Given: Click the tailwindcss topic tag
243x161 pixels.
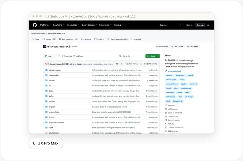Looking at the screenshot, I should point(171,97).
